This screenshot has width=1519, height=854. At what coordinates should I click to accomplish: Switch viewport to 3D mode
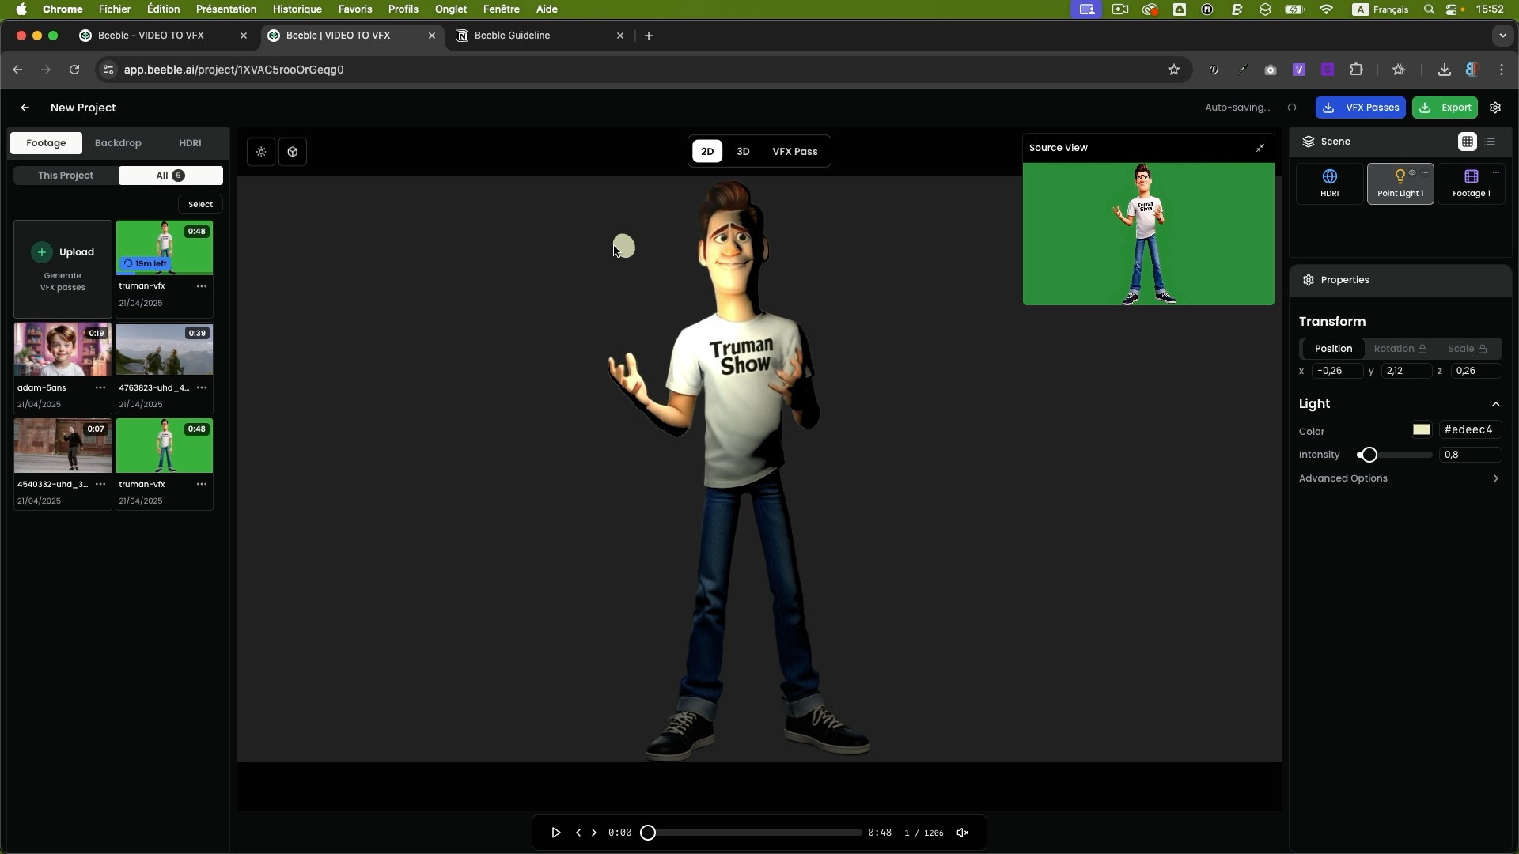point(743,151)
